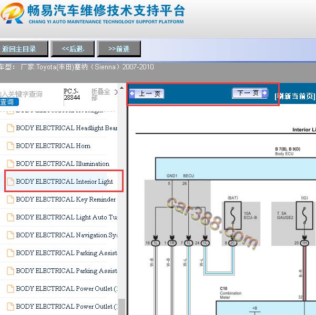The width and height of the screenshot is (316, 315).
Task: Click the 7.5A GAUGE2 fuse symbol
Action: [304, 215]
